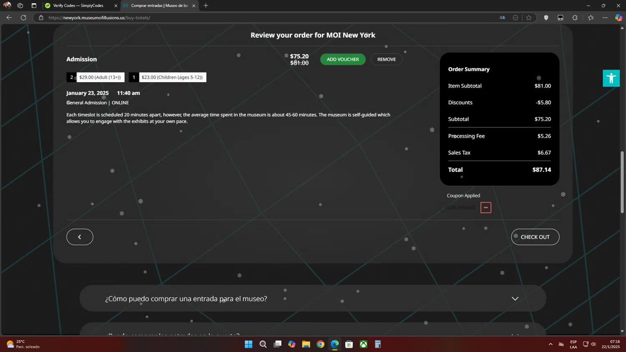The image size is (626, 352).
Task: Click the 2 Adult (13+) ticket tag
Action: click(x=96, y=77)
